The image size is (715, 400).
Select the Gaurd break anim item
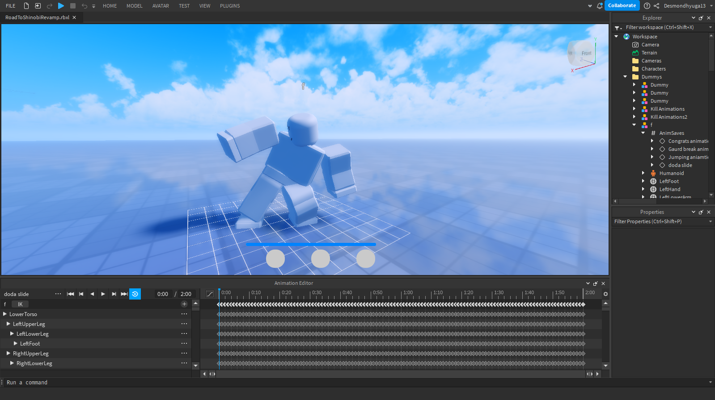click(688, 149)
